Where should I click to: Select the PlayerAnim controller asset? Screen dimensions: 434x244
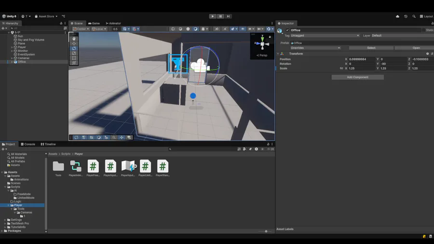[76, 168]
